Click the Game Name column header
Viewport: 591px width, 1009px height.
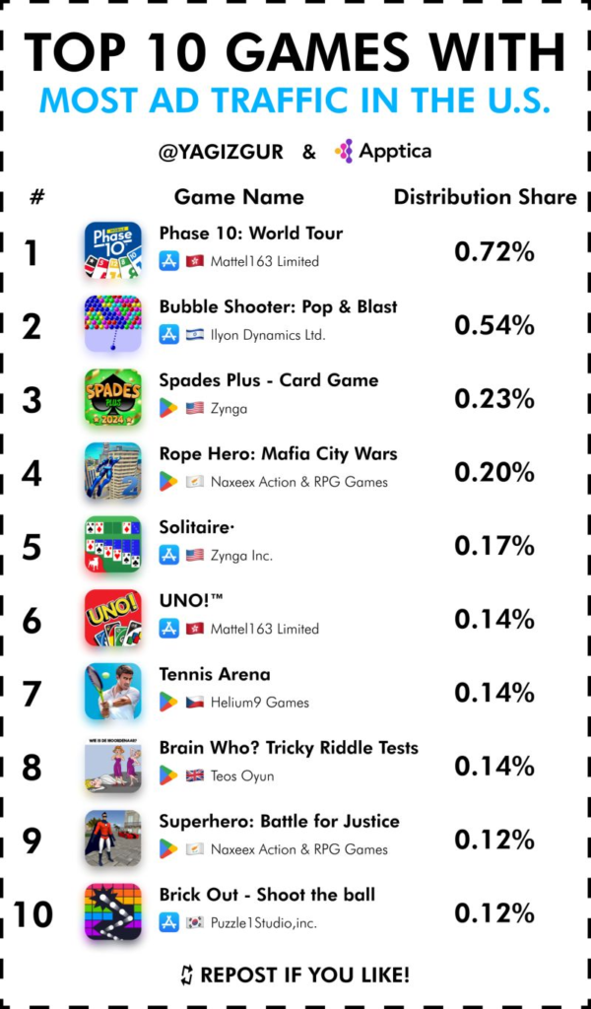coord(238,197)
